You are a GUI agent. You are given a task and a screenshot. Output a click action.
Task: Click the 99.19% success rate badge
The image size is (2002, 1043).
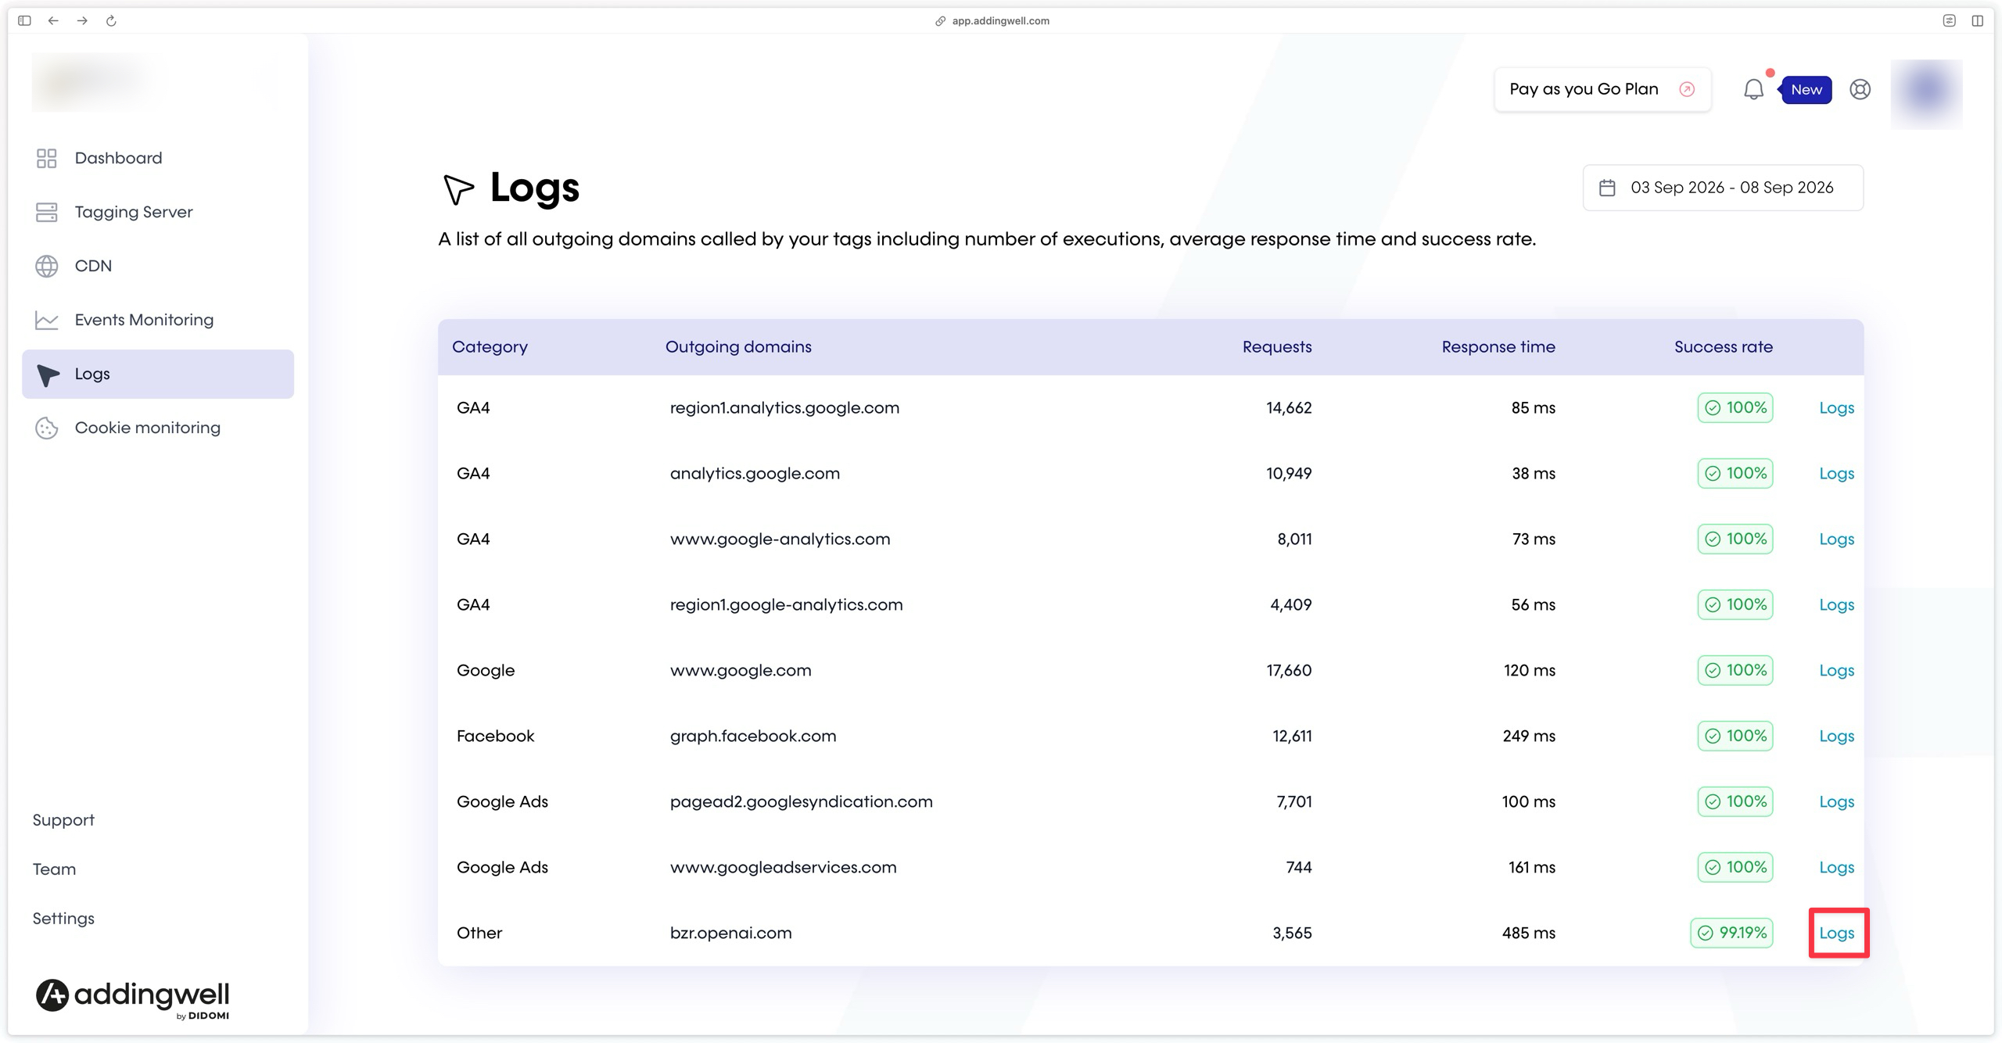(1731, 933)
